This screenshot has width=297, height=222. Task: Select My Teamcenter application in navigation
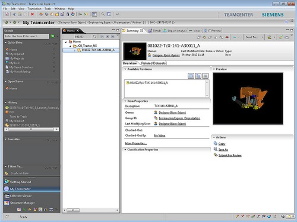(x=31, y=189)
